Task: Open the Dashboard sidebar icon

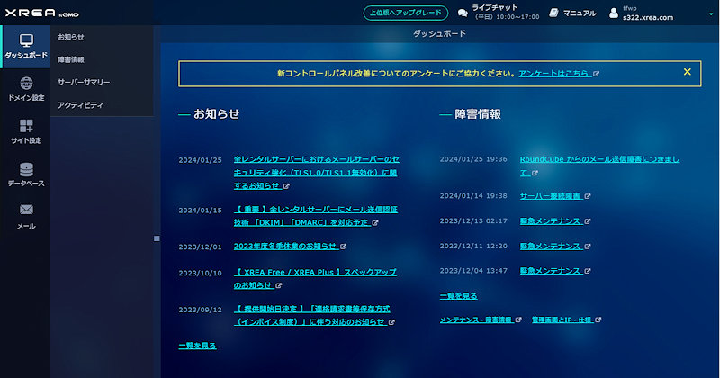Action: [25, 47]
